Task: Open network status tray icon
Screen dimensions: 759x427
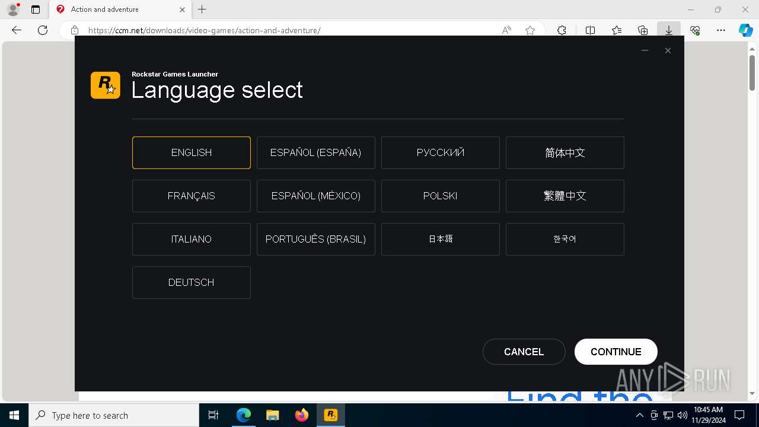Action: click(x=668, y=415)
